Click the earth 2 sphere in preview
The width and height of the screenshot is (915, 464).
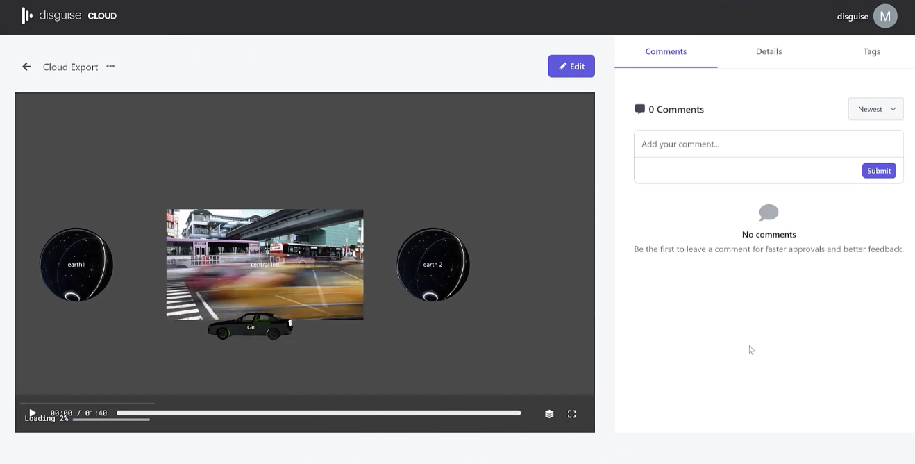(433, 265)
